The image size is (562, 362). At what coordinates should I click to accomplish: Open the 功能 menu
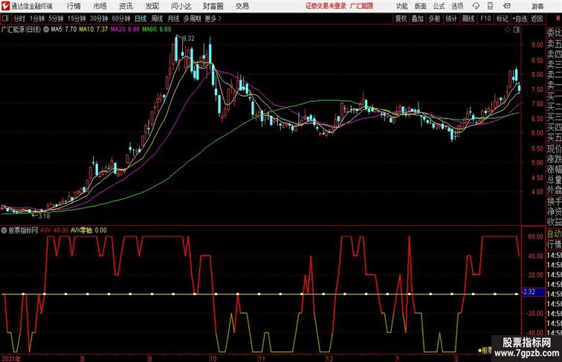click(x=401, y=6)
